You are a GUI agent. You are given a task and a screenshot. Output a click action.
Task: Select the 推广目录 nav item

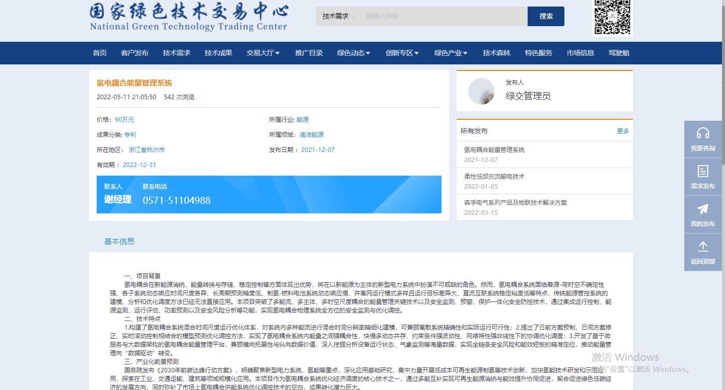point(309,53)
